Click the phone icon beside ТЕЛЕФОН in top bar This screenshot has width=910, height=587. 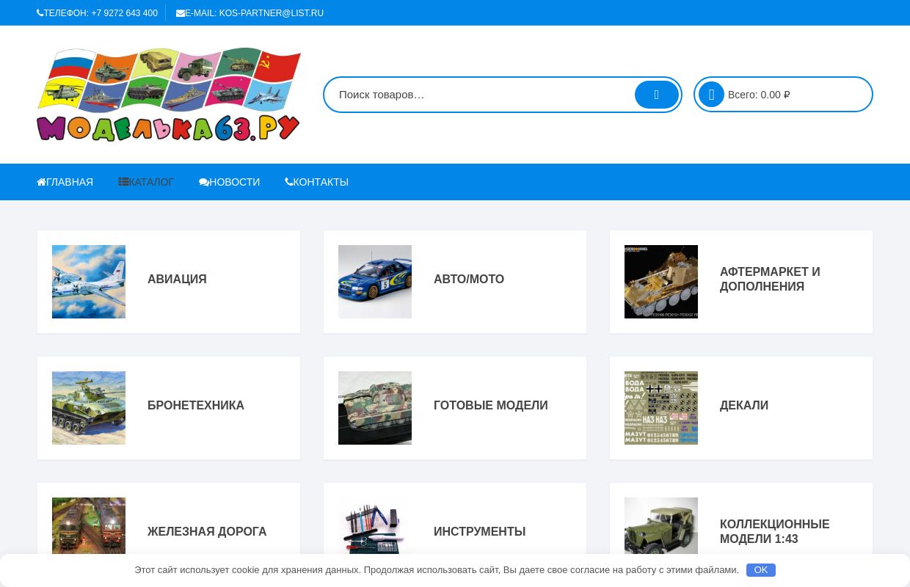click(40, 13)
